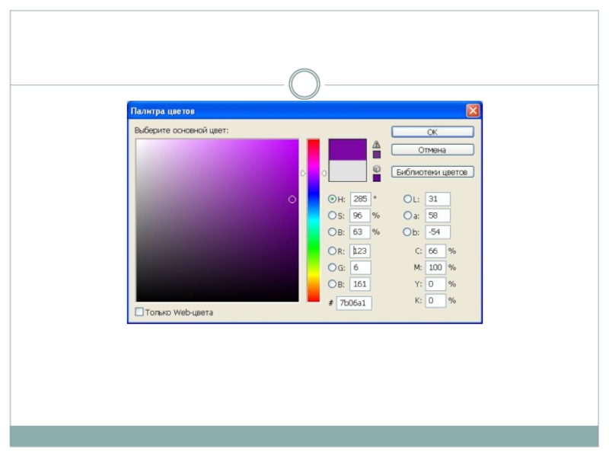Screen dimensions: 609x457
Task: Click the H field showing 285
Action: (360, 199)
